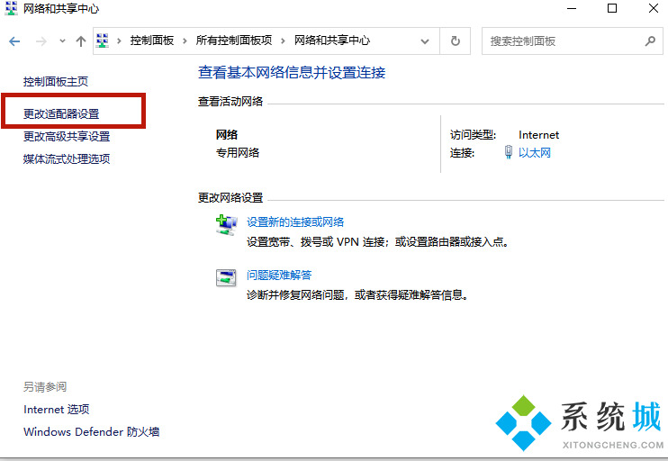Screen dimensions: 668x461
Task: Click the up-one-level arrow
Action: (81, 41)
